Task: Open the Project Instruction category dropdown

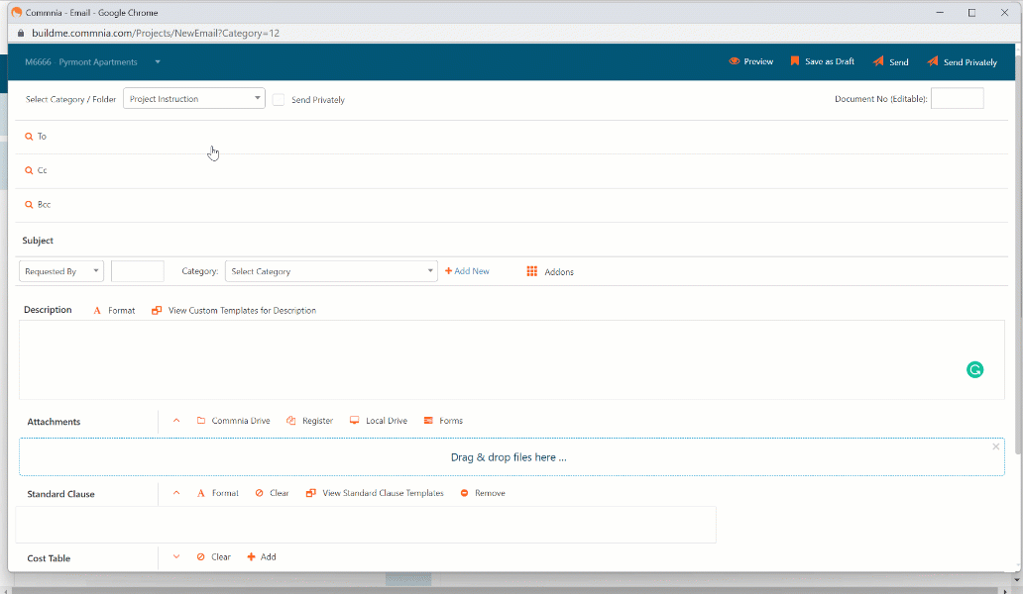Action: [193, 98]
